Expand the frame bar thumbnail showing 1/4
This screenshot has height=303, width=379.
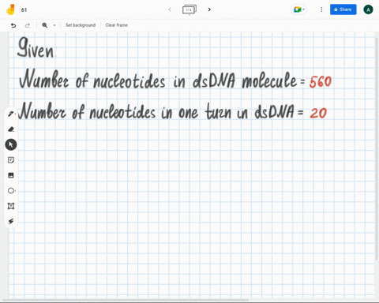tap(189, 9)
